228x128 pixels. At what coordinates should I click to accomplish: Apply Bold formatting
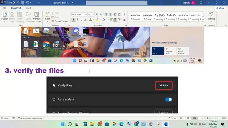click(x=73, y=20)
